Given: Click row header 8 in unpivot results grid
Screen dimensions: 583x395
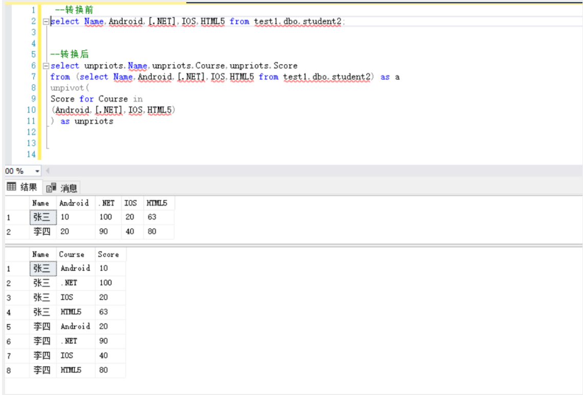Looking at the screenshot, I should [8, 370].
